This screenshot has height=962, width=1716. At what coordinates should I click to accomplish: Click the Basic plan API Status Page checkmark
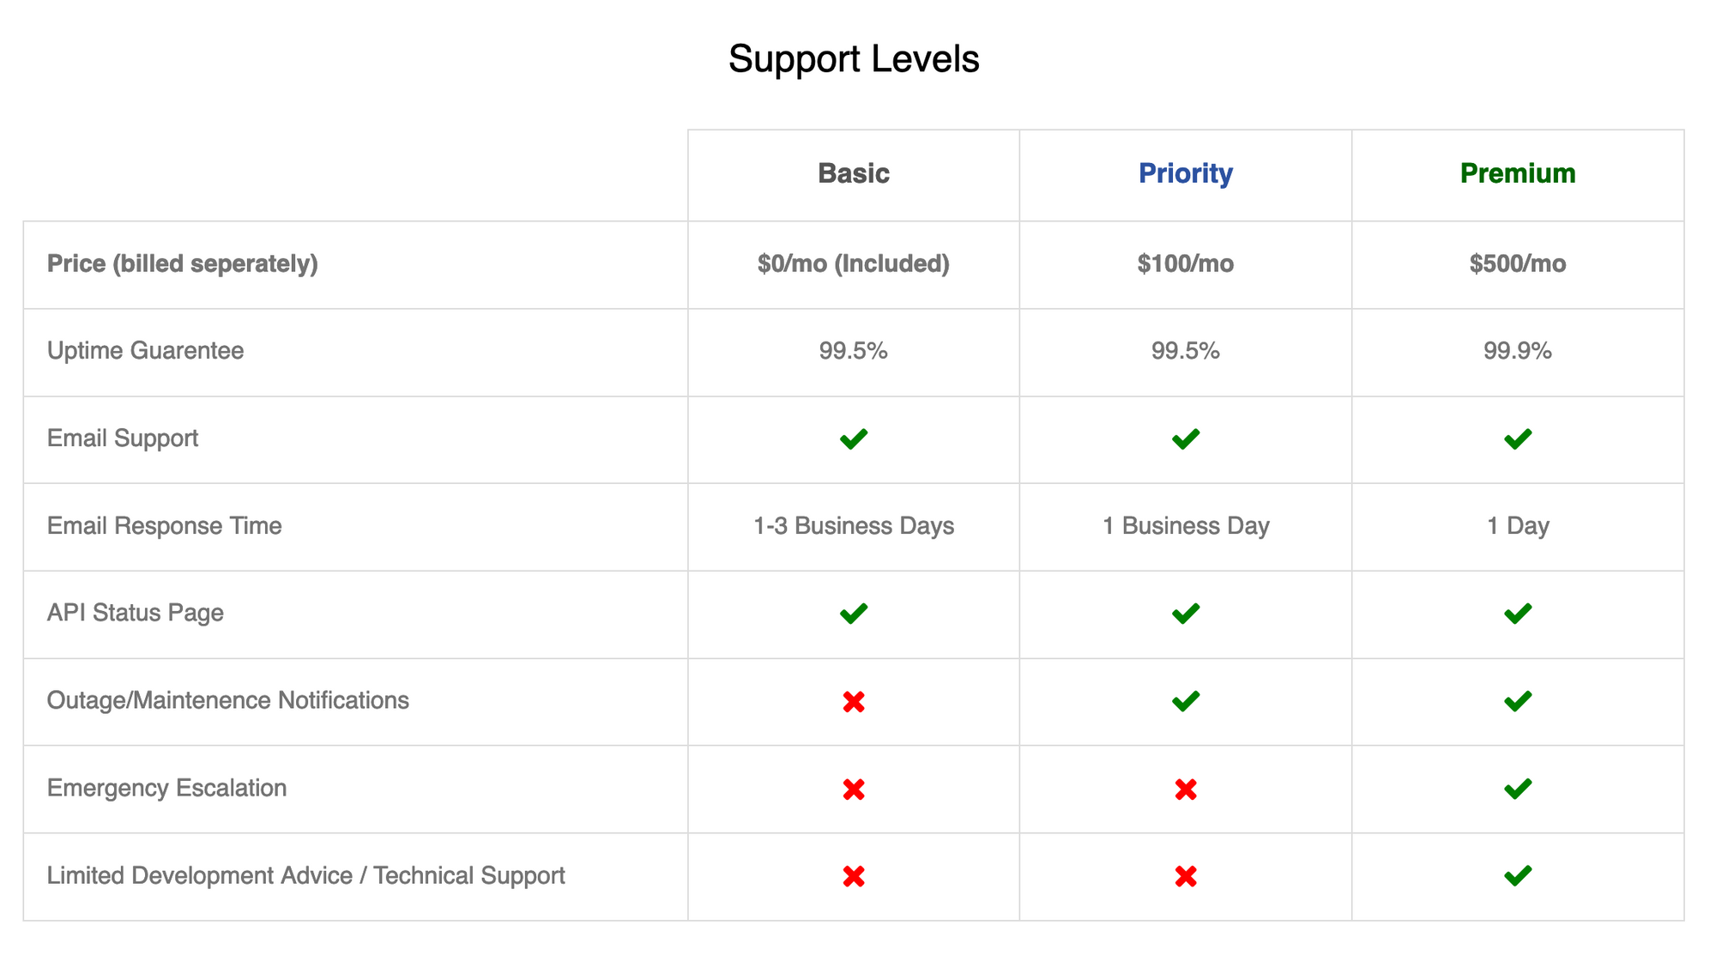(x=854, y=614)
